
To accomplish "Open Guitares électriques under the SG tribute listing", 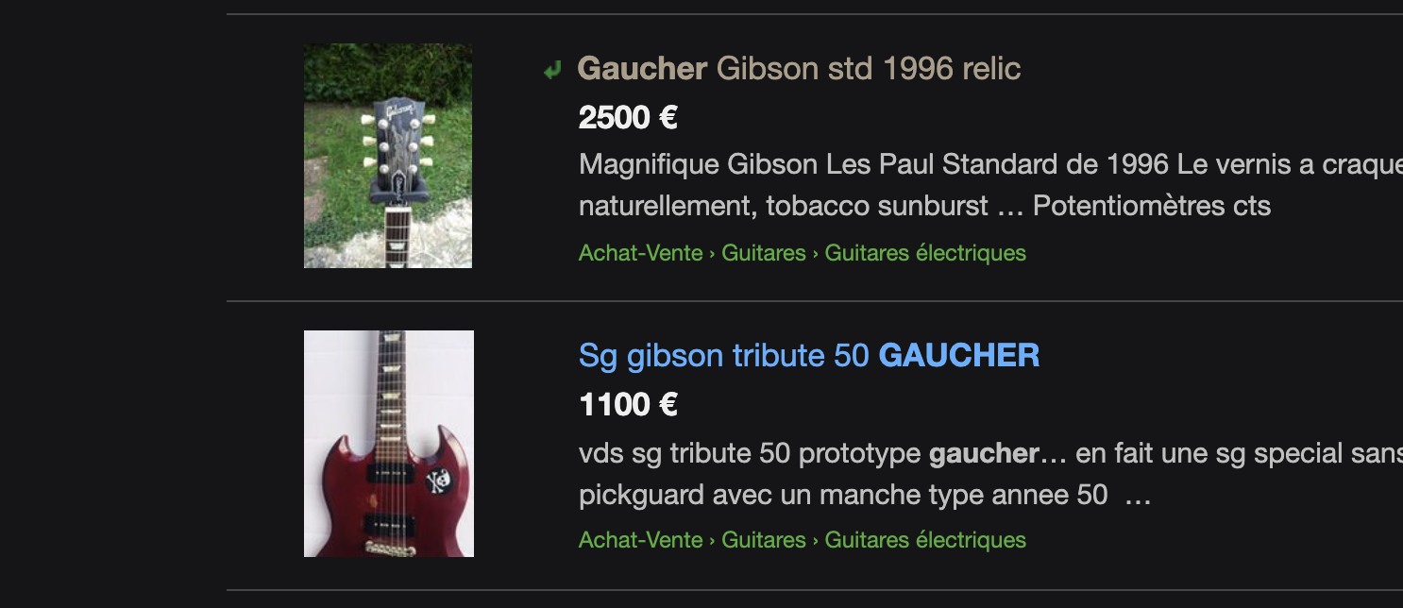I will (925, 540).
